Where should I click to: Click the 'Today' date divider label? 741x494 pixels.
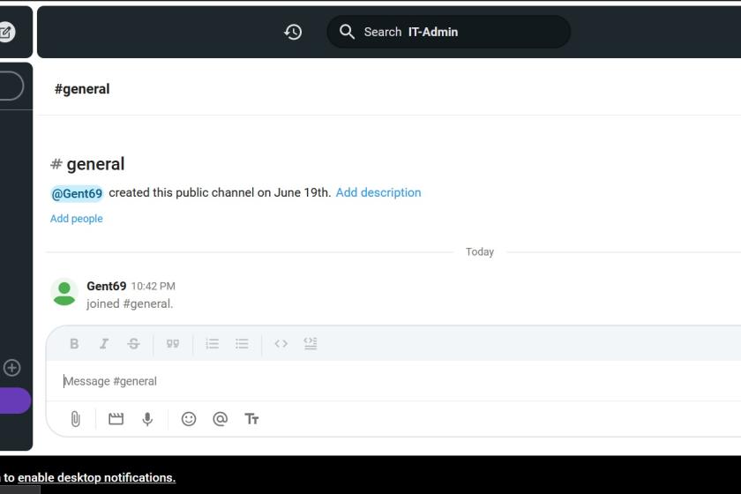[x=480, y=252]
